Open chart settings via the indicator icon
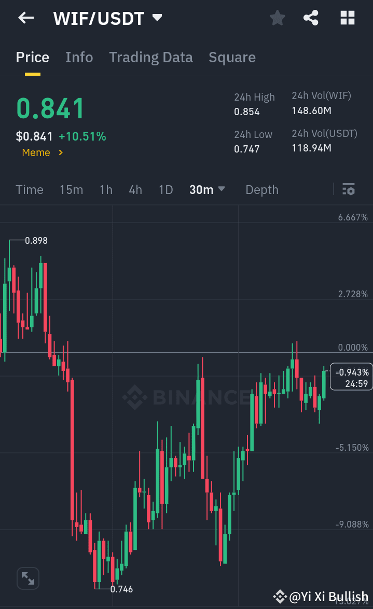The width and height of the screenshot is (373, 609). pyautogui.click(x=348, y=190)
